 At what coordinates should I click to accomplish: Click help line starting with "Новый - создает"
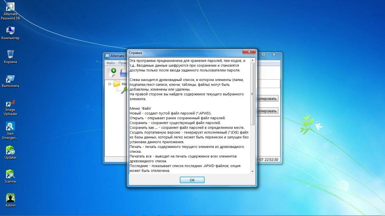coord(171,113)
